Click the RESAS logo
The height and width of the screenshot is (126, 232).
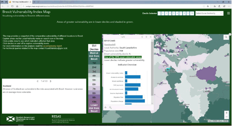63,119
